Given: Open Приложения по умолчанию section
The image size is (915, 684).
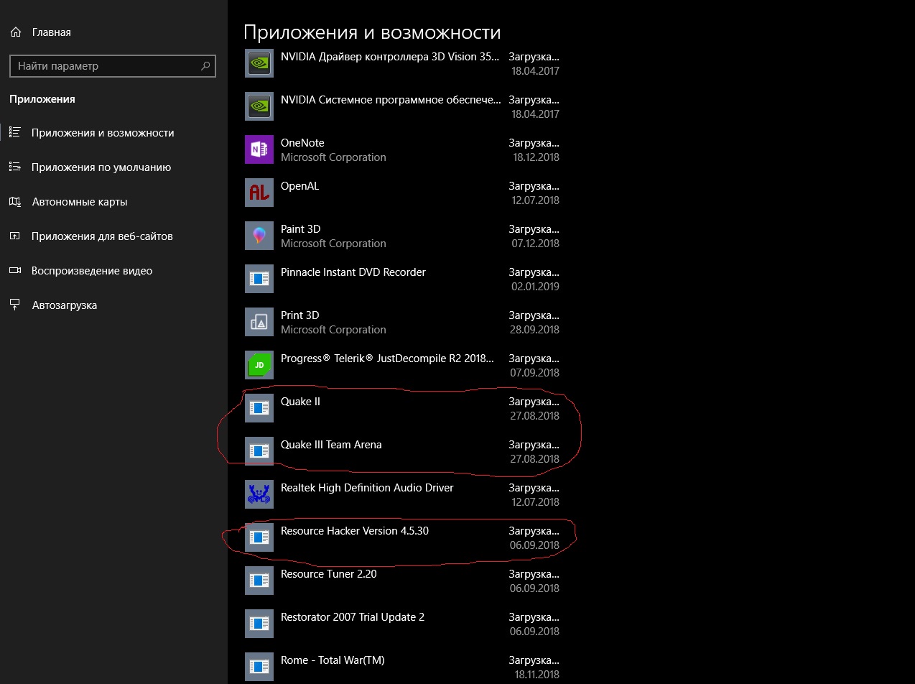Looking at the screenshot, I should coord(101,167).
